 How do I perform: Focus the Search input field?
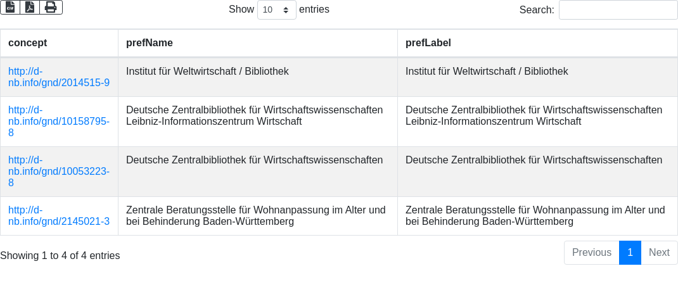[618, 10]
